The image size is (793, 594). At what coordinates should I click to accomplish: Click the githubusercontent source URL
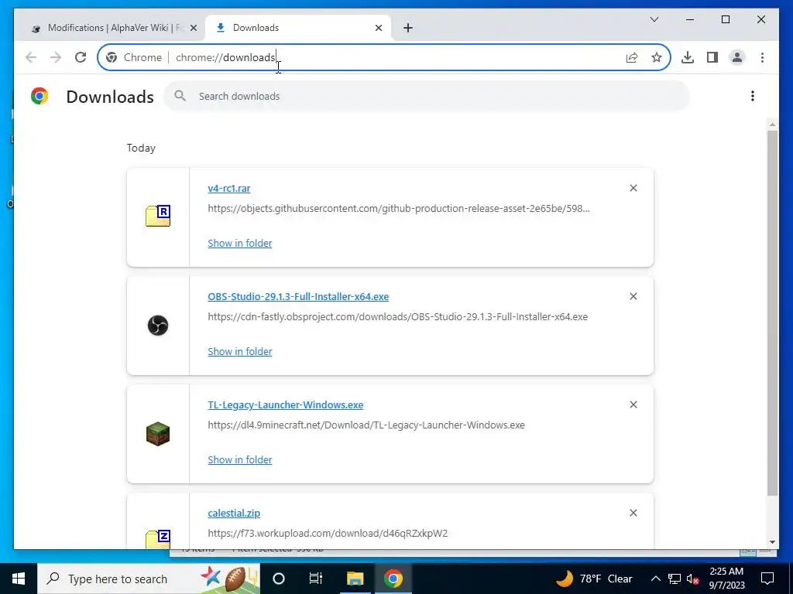click(x=399, y=208)
